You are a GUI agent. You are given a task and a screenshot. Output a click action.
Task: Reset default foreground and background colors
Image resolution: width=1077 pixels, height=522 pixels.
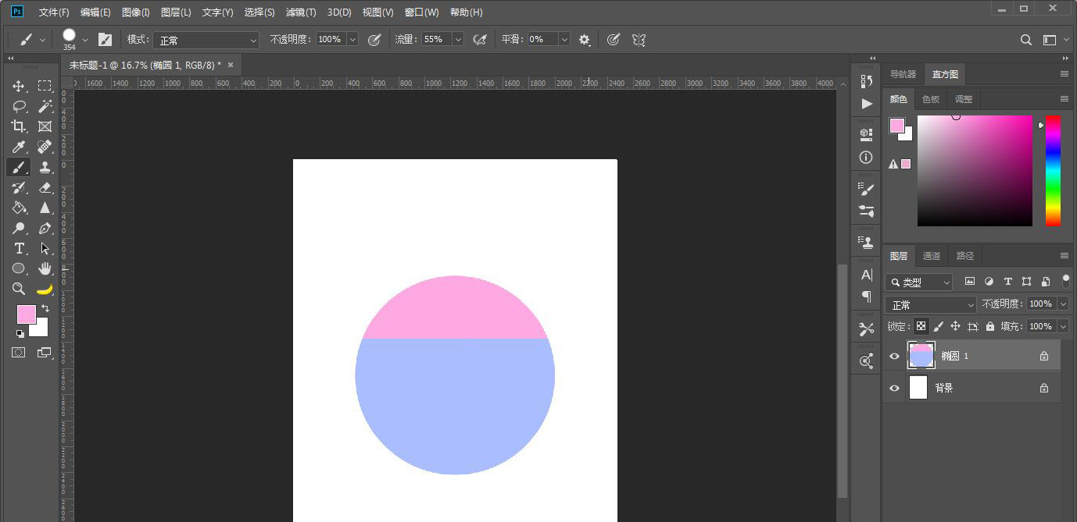coord(20,334)
